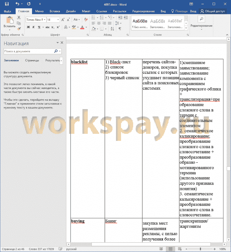Open the Файл menu

pyautogui.click(x=7, y=11)
